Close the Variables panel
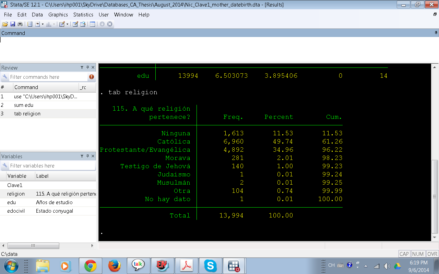The width and height of the screenshot is (439, 274). point(93,156)
